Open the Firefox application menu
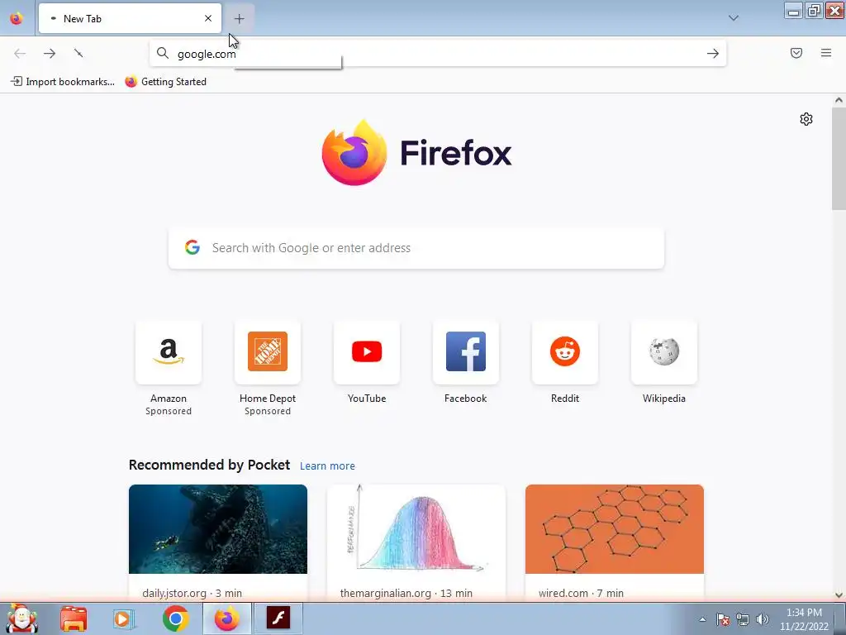Screen dimensions: 846x635 [826, 53]
